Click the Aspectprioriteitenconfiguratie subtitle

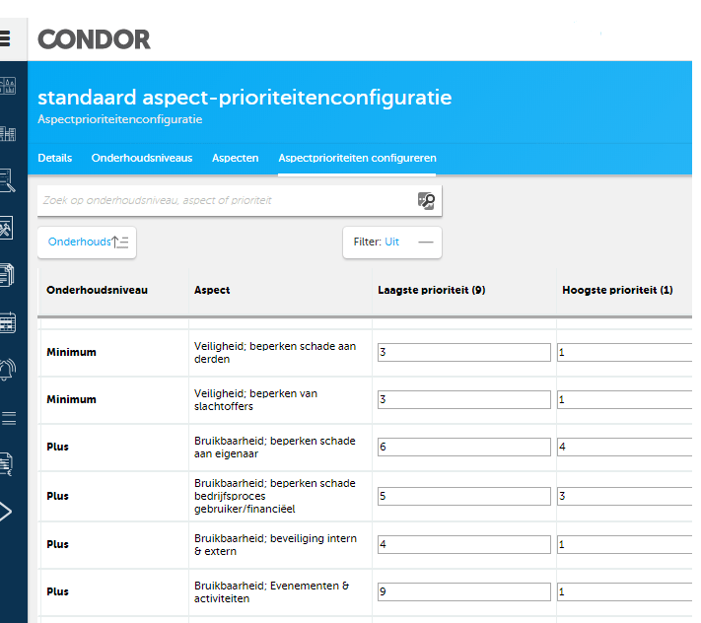pyautogui.click(x=120, y=120)
